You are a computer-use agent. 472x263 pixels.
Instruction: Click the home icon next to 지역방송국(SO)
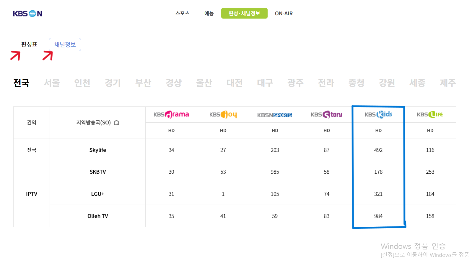point(116,122)
